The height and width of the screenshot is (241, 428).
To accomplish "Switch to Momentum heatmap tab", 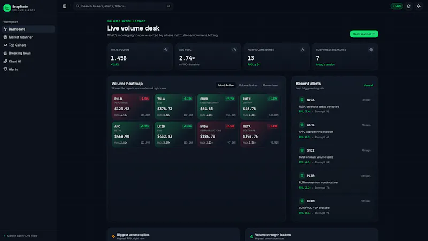I will pyautogui.click(x=270, y=85).
